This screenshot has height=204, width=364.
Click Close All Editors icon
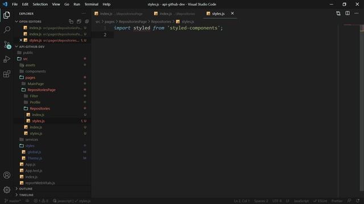pyautogui.click(x=87, y=22)
